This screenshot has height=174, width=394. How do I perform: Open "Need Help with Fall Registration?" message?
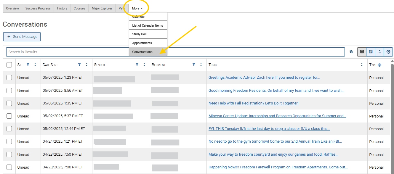pyautogui.click(x=253, y=103)
